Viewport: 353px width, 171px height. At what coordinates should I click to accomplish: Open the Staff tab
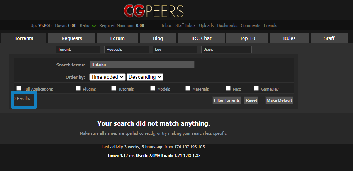pos(329,38)
